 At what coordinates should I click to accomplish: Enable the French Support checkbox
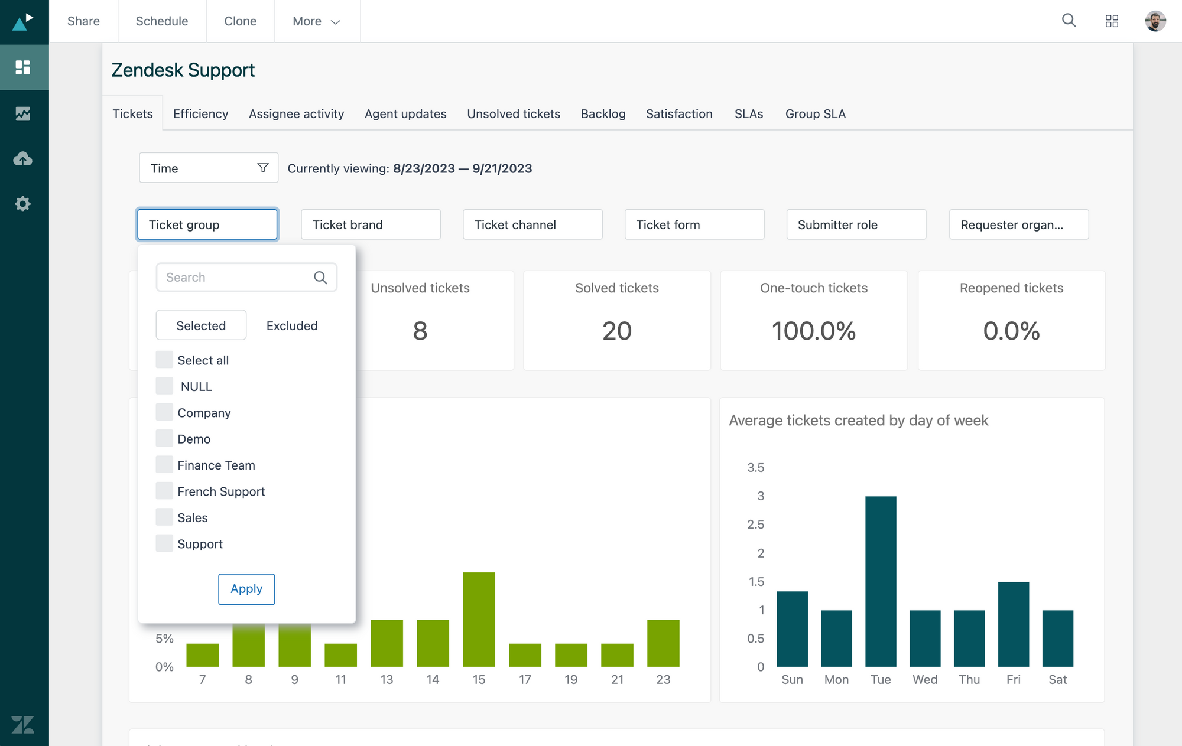coord(164,491)
